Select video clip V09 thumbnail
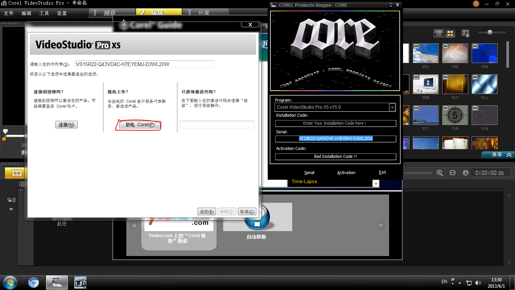The height and width of the screenshot is (290, 515). (426, 84)
